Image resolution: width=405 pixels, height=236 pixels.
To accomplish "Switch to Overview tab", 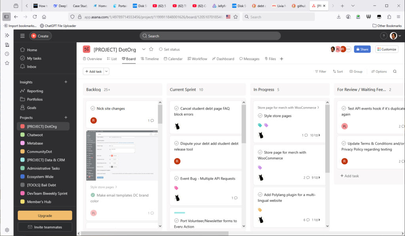I will pyautogui.click(x=92, y=59).
